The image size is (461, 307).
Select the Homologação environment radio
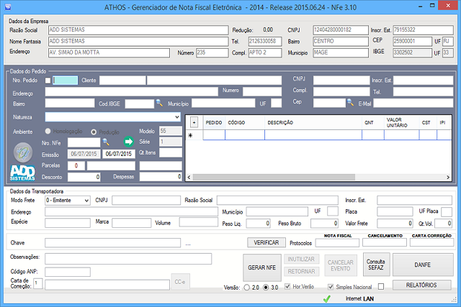pos(48,131)
